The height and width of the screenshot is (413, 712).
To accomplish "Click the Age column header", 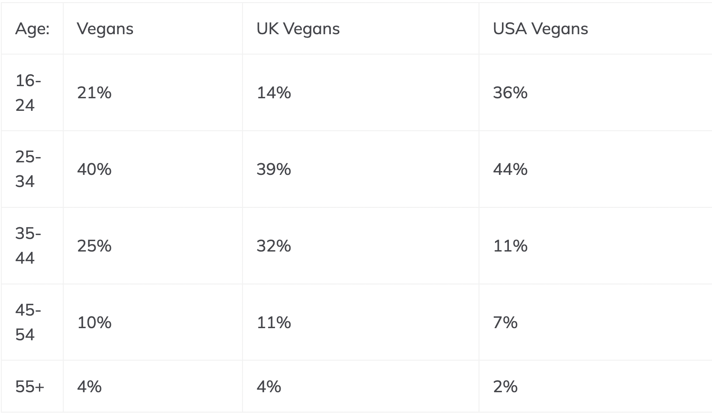I will point(32,29).
